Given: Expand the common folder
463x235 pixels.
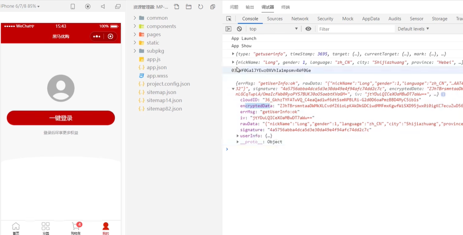Looking at the screenshot, I should [x=157, y=18].
